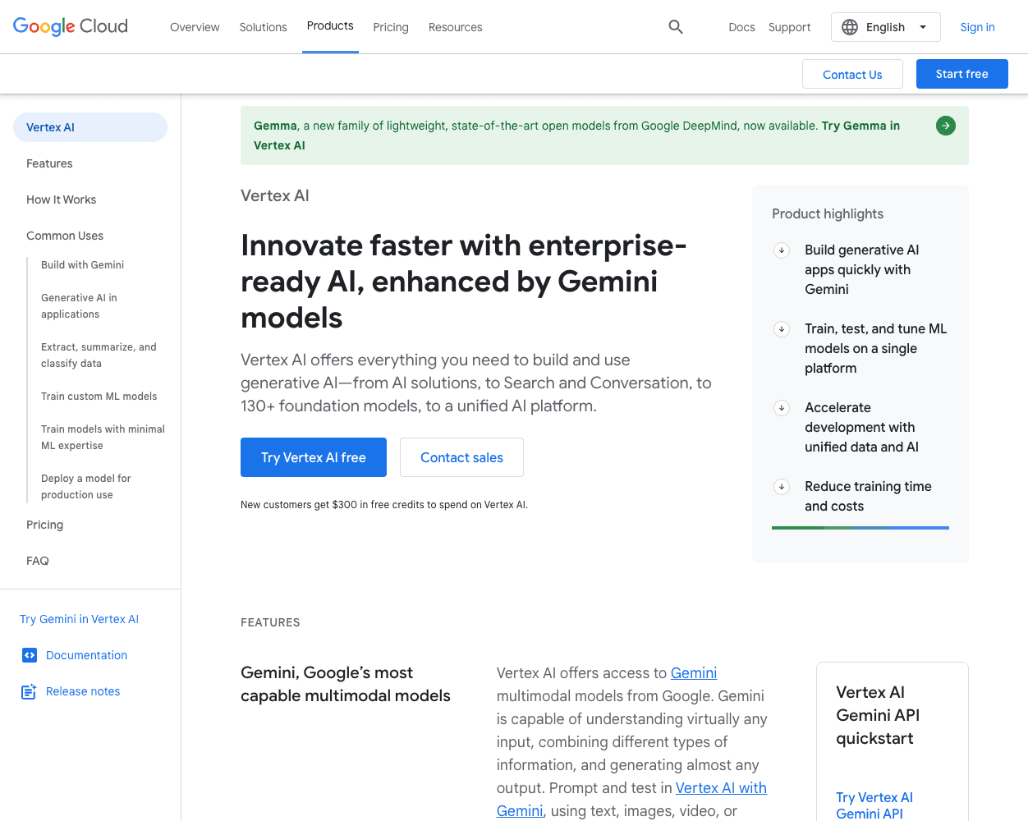Click the Gemini link in features paragraph
1028x821 pixels.
tap(694, 673)
